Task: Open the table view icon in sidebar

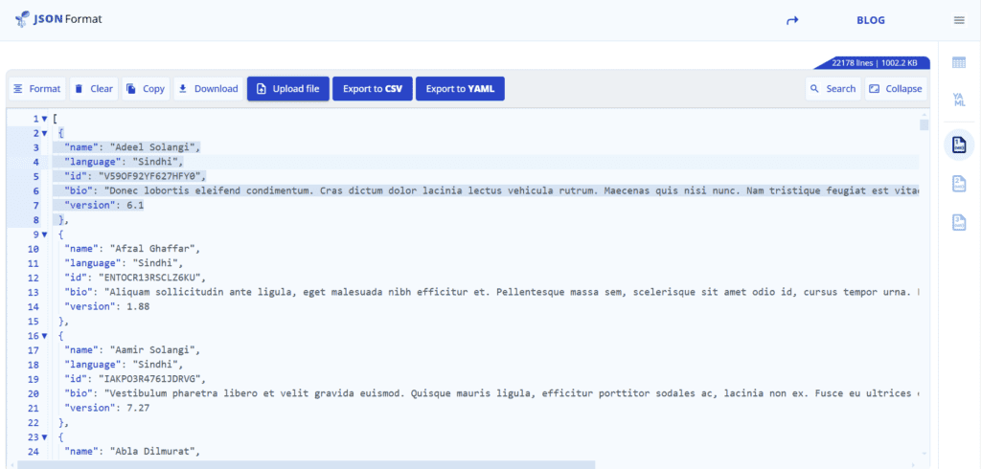Action: point(959,62)
